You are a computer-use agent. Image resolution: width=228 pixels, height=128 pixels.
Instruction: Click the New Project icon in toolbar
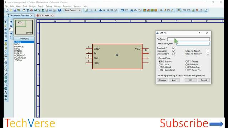click(x=7, y=10)
